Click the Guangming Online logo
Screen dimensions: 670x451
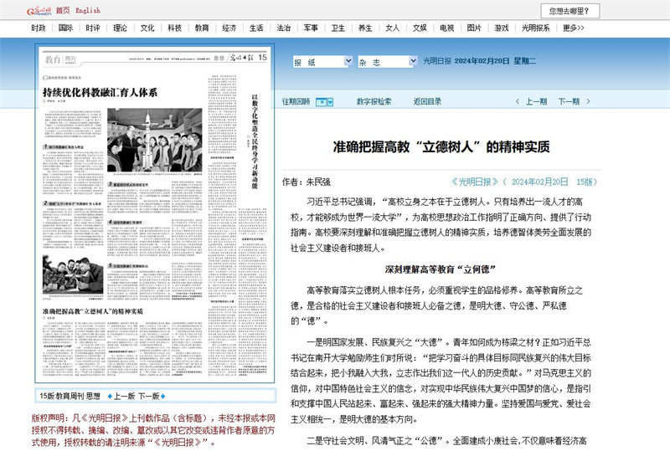(27, 10)
